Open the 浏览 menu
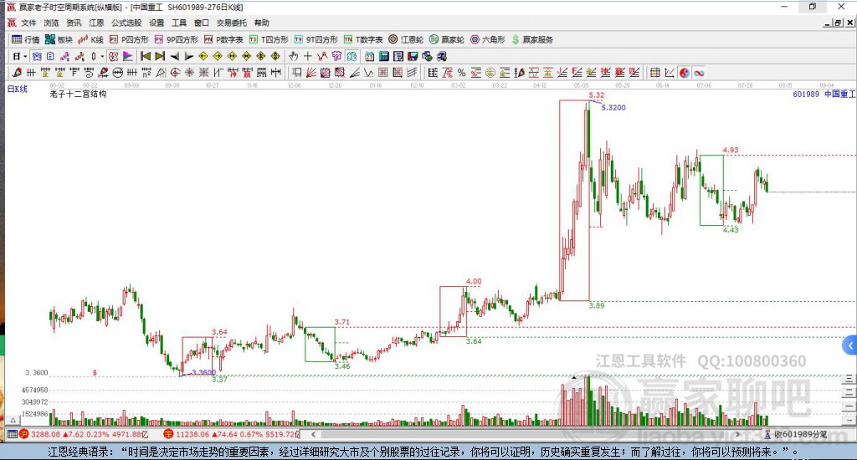This screenshot has height=460, width=857. 51,23
